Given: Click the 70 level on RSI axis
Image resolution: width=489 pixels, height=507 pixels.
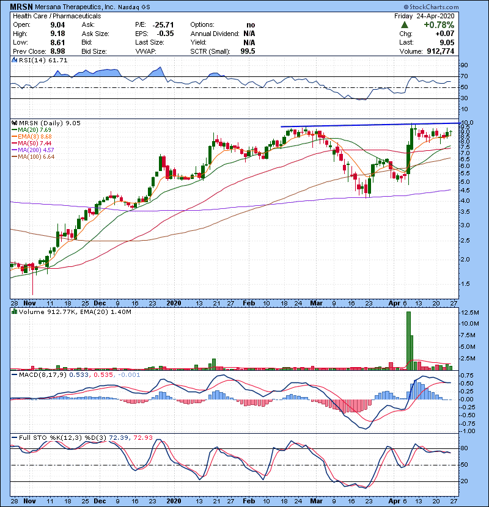Looking at the screenshot, I should [x=465, y=76].
